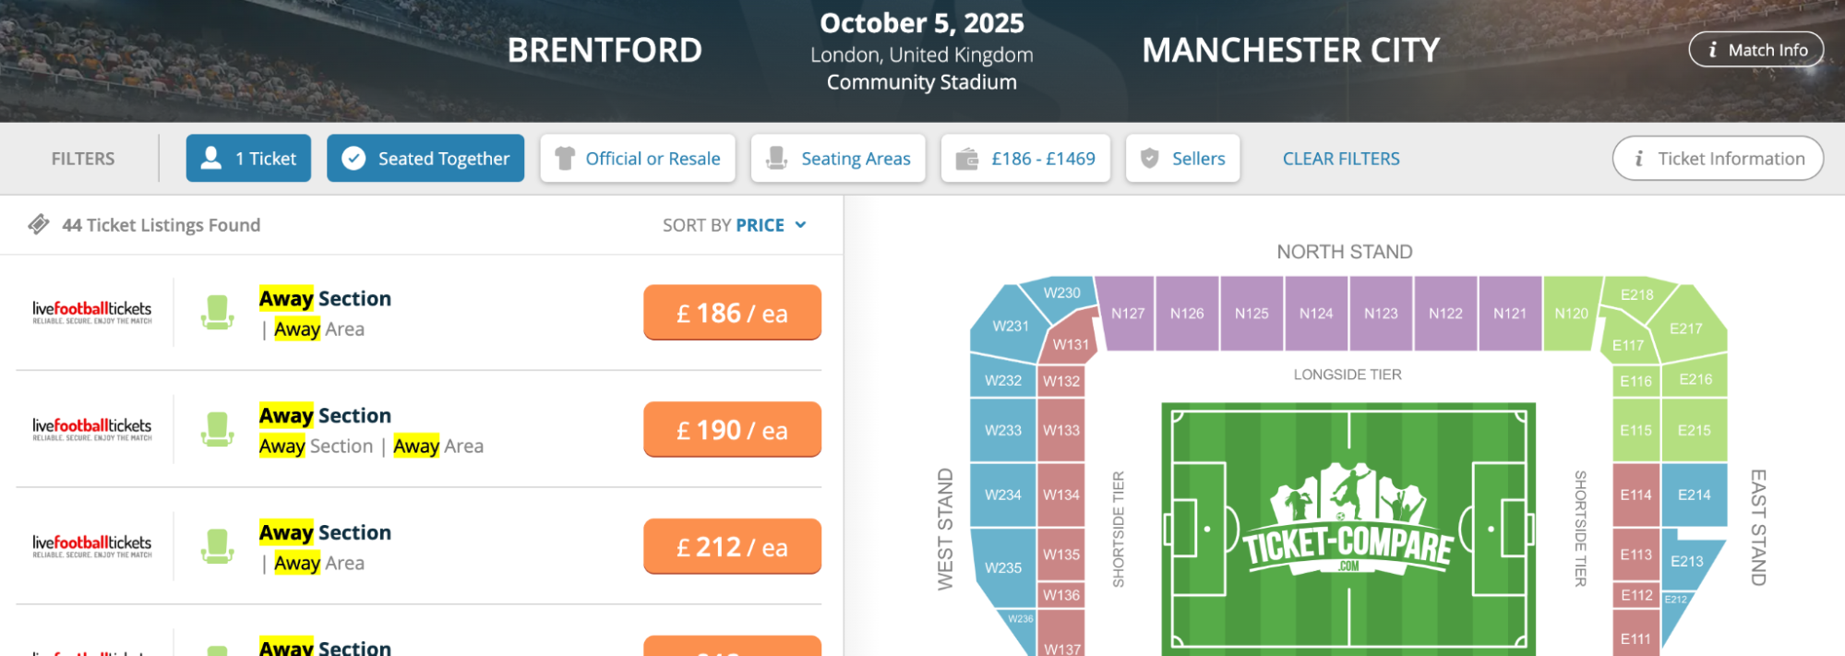The width and height of the screenshot is (1845, 656).
Task: Click the £186 / ea price button
Action: point(732,312)
